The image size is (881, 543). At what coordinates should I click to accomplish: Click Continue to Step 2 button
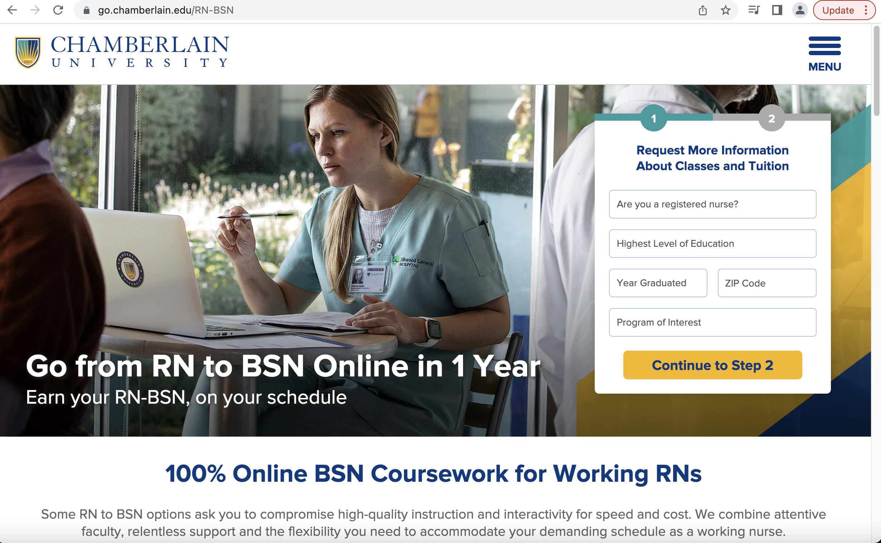click(x=712, y=365)
